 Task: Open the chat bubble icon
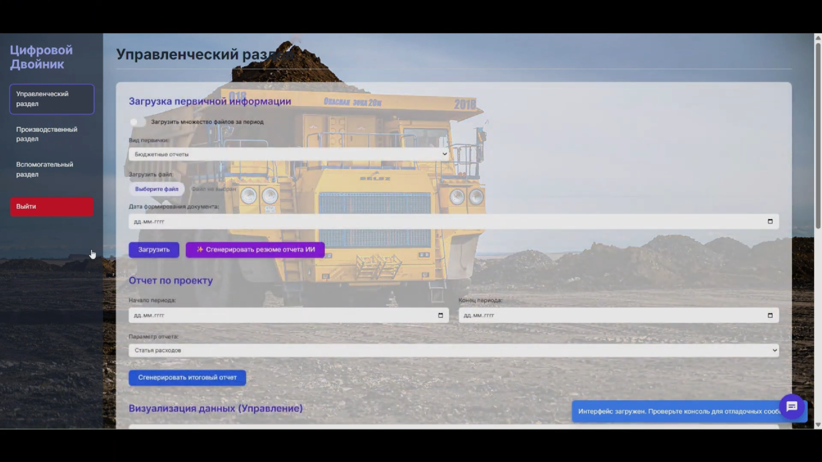pyautogui.click(x=792, y=406)
